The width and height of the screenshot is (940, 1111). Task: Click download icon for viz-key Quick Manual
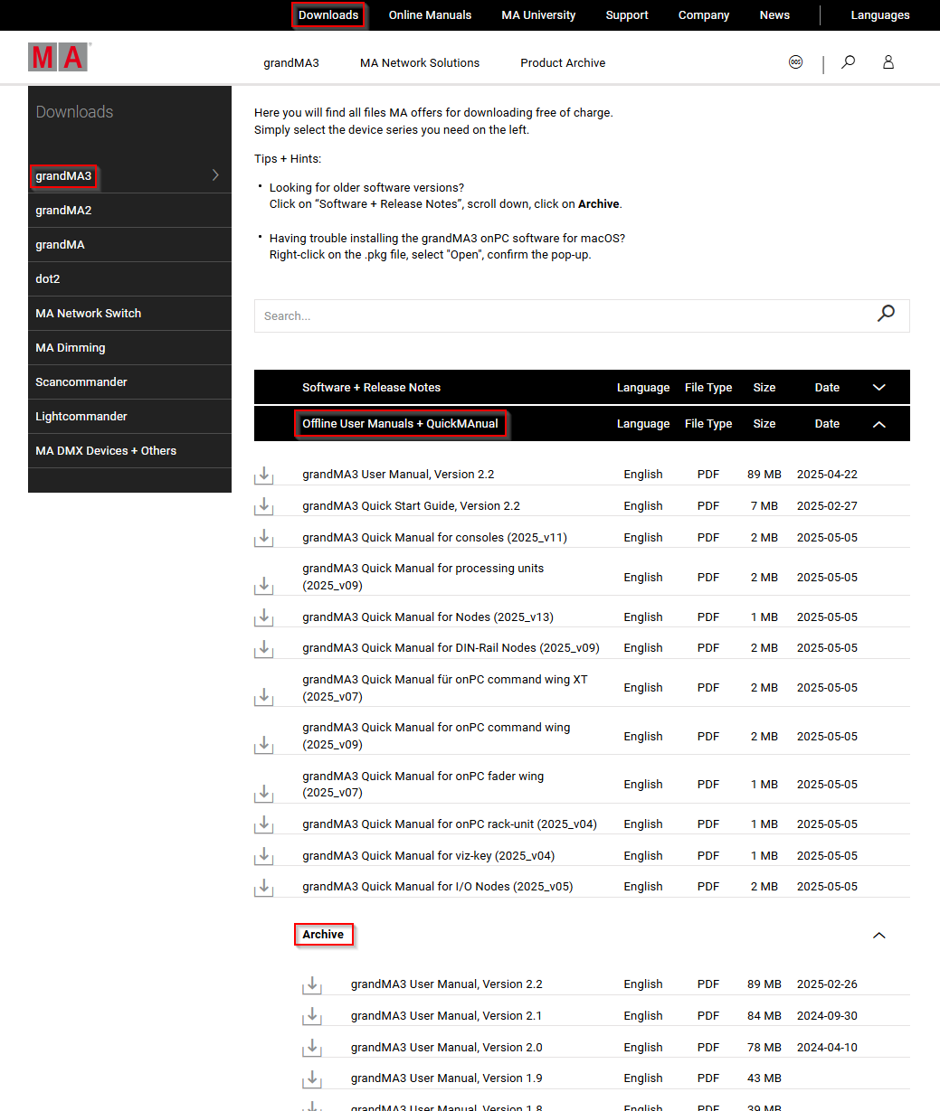click(x=263, y=855)
